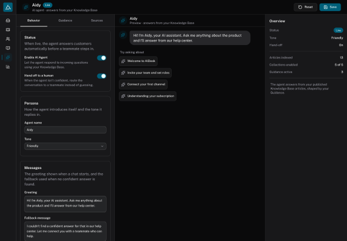The height and width of the screenshot is (241, 347).
Task: Click sparkle icon on Welcome to AIDesk
Action: point(123,61)
